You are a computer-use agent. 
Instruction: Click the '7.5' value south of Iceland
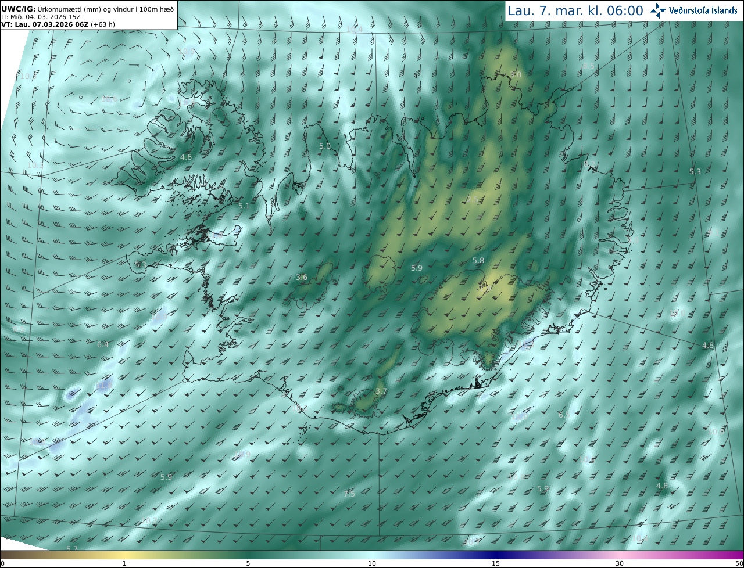pos(349,494)
